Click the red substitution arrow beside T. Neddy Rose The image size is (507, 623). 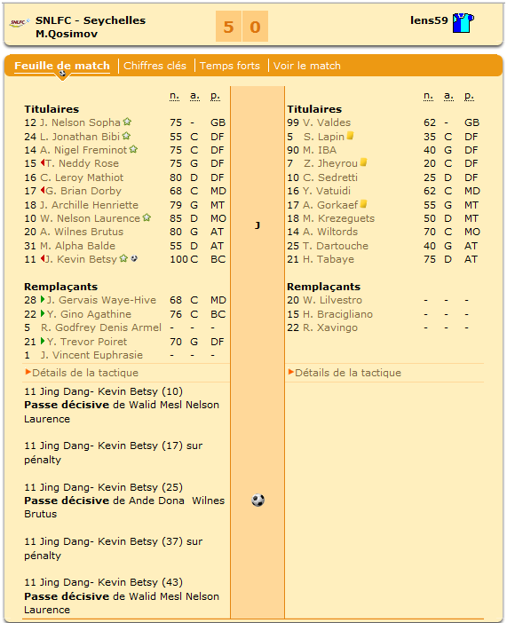[x=43, y=162]
